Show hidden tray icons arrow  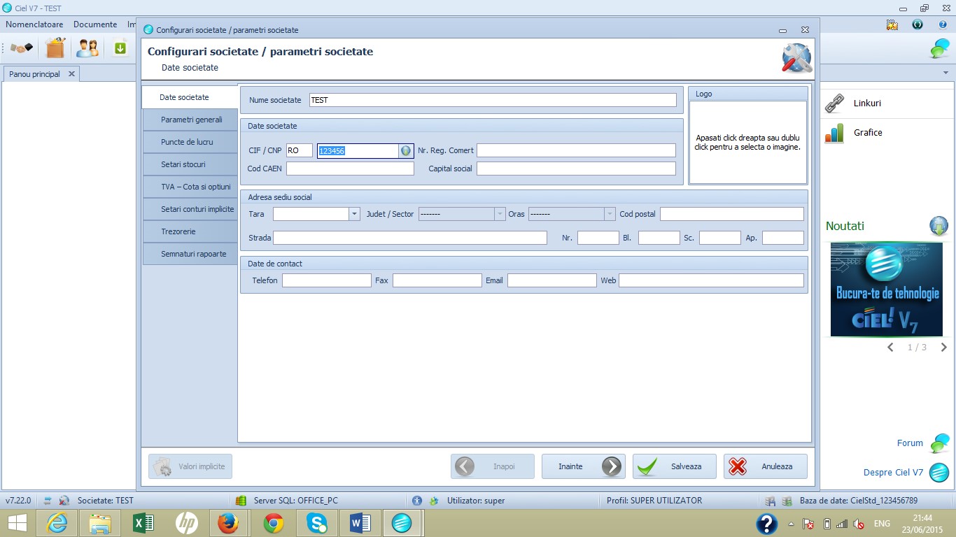pyautogui.click(x=792, y=524)
